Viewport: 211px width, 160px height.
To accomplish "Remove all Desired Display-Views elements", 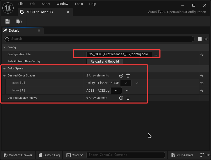I will point(128,98).
